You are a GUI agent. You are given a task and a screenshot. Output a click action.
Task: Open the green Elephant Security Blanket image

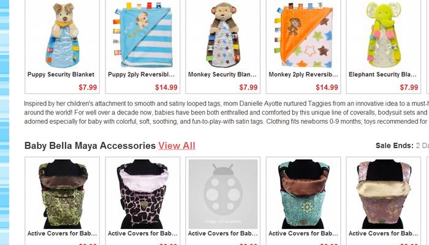click(x=384, y=35)
